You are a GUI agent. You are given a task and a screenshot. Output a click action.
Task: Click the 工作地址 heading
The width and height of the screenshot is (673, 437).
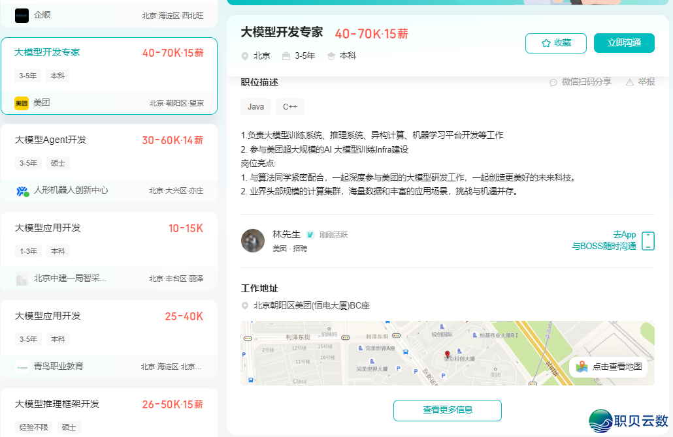pos(259,288)
